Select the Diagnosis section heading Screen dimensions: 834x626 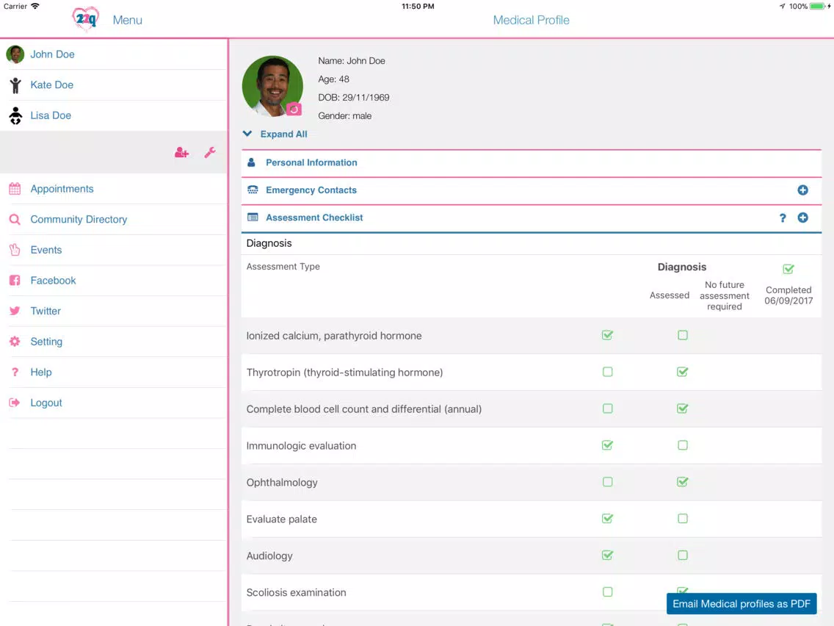tap(269, 243)
